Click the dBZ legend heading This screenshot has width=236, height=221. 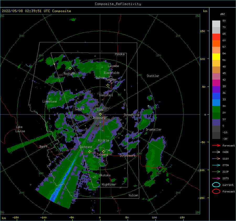pos(222,14)
